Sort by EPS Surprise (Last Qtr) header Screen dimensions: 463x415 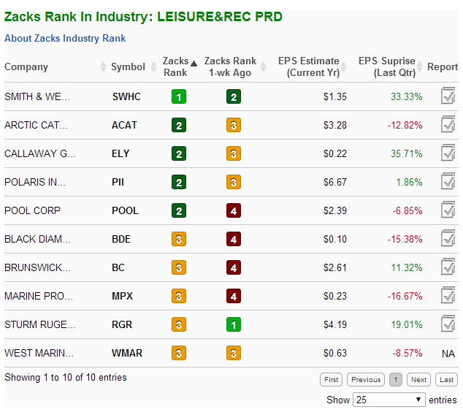tap(386, 67)
